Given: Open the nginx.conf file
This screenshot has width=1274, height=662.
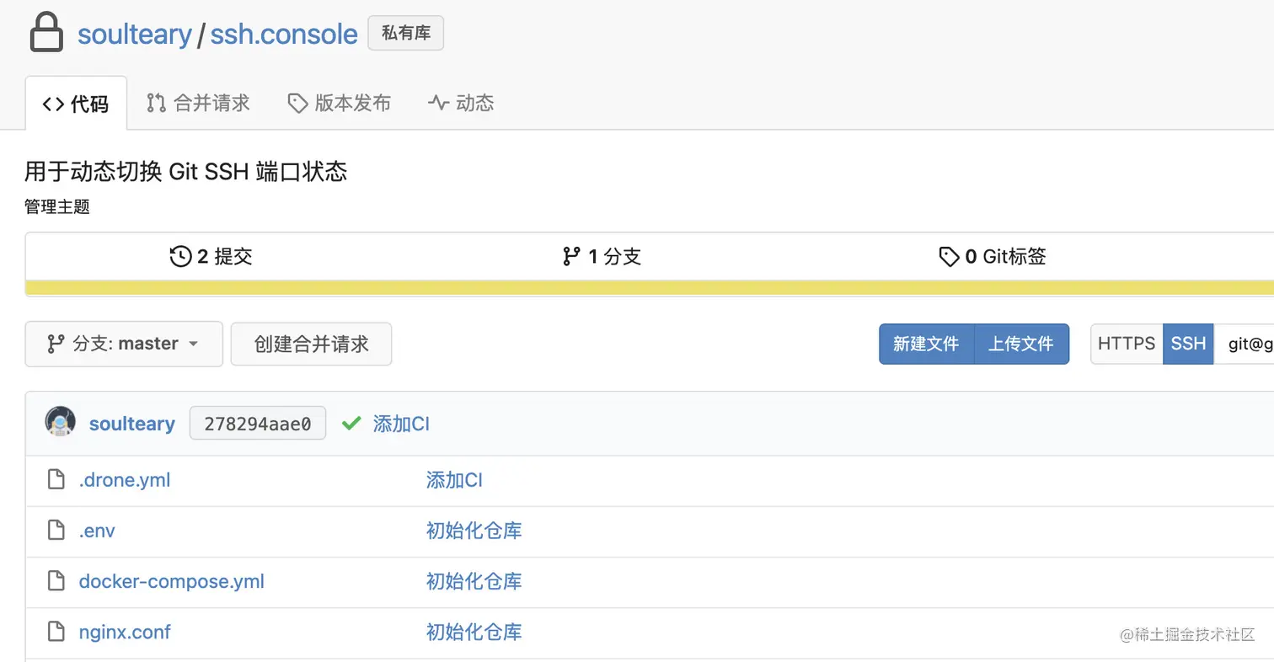Looking at the screenshot, I should (x=125, y=632).
